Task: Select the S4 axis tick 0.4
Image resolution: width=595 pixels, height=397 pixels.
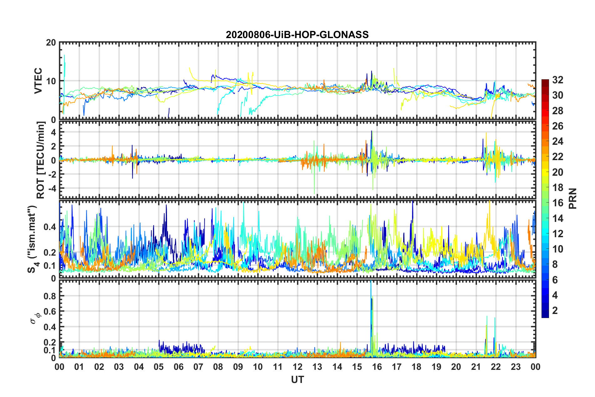Action: [50, 227]
